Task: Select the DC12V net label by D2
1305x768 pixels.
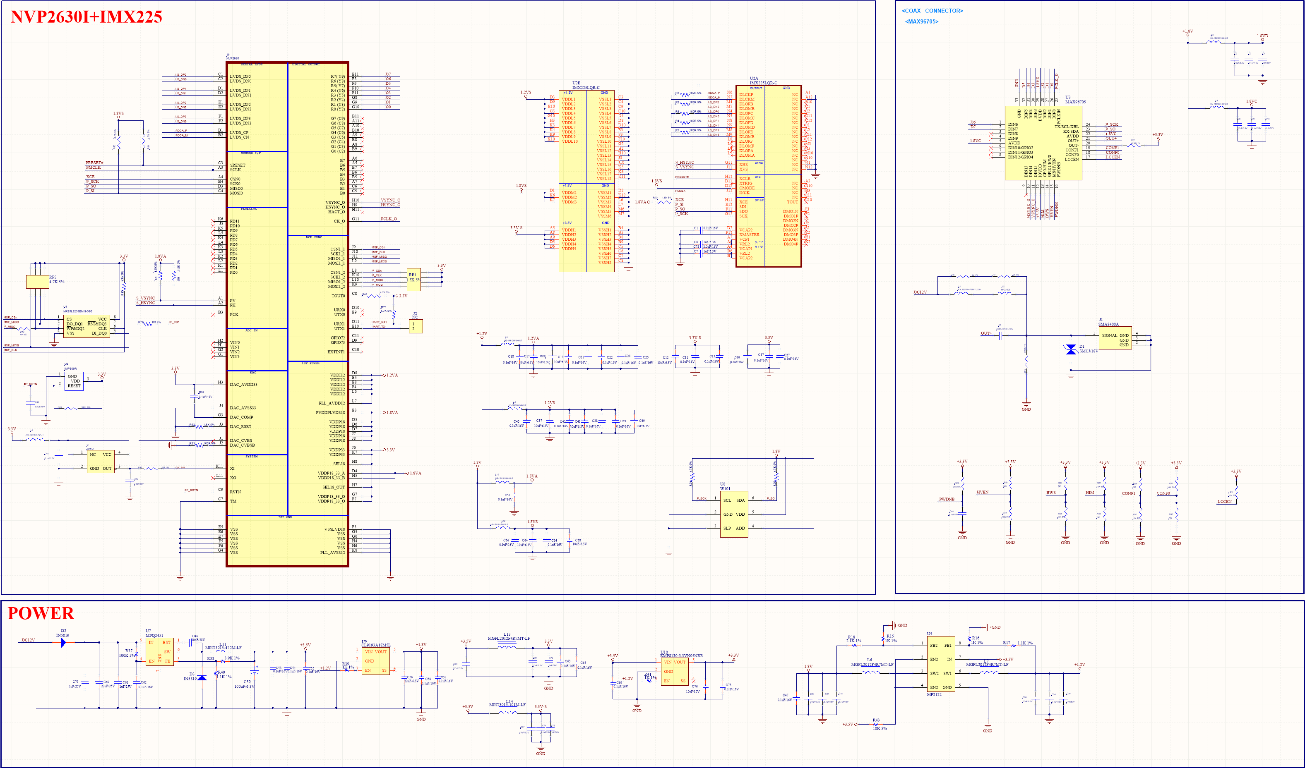Action: [28, 640]
